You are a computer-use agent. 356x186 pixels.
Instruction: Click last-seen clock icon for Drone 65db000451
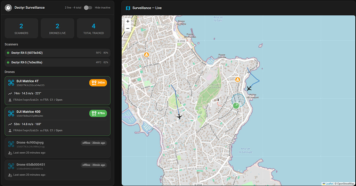[10, 175]
